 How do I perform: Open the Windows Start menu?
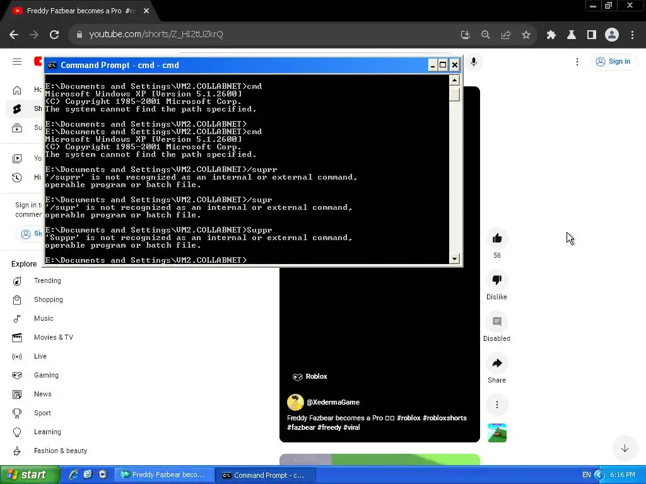pos(30,475)
